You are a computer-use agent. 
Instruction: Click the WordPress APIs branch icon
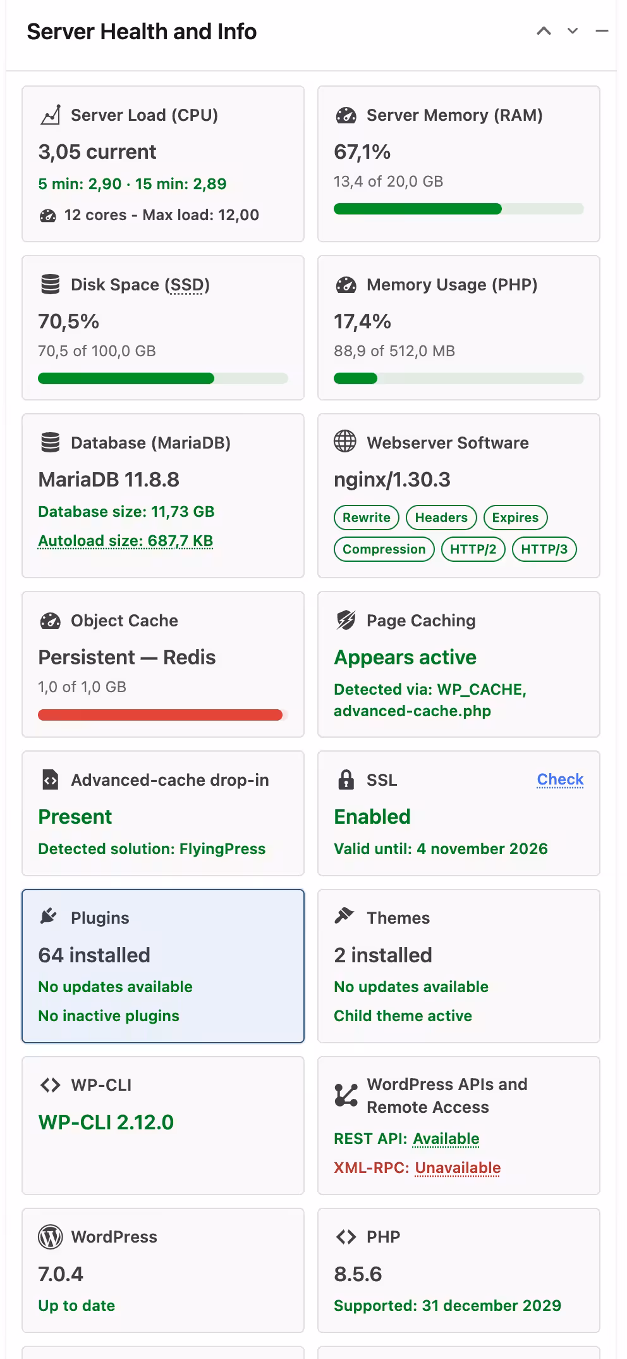346,1096
